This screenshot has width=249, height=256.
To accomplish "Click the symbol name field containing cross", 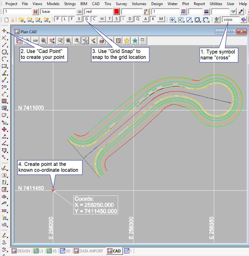I will tap(231, 19).
